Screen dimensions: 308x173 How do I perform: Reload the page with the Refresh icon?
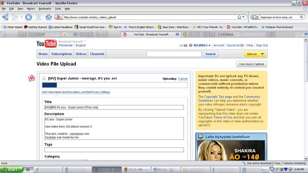pyautogui.click(x=28, y=17)
